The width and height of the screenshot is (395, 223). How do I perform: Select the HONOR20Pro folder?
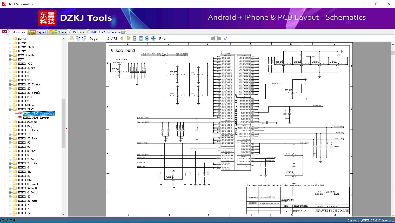[x=26, y=105]
